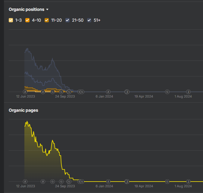The height and width of the screenshot is (193, 203).
Task: Select '2' marker above 1 Aug 2024 in Organic positions chart
Action: (188, 92)
